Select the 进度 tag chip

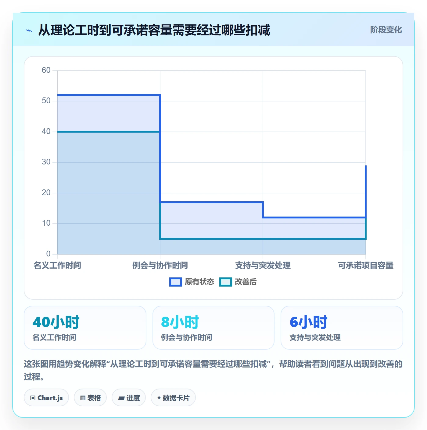click(129, 397)
